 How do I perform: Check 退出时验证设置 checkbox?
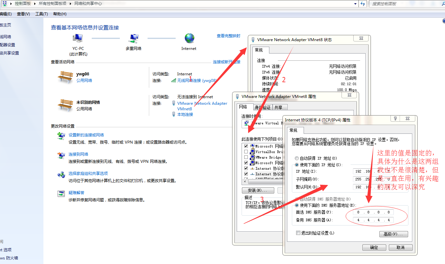click(298, 233)
